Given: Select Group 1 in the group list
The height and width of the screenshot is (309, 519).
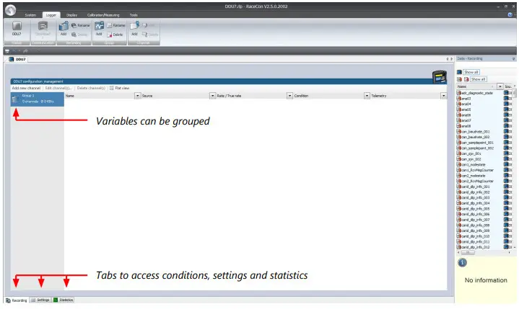Looking at the screenshot, I should click(38, 99).
